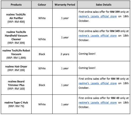Select the realme Beard Trimmer Plus cell

tap(16, 85)
